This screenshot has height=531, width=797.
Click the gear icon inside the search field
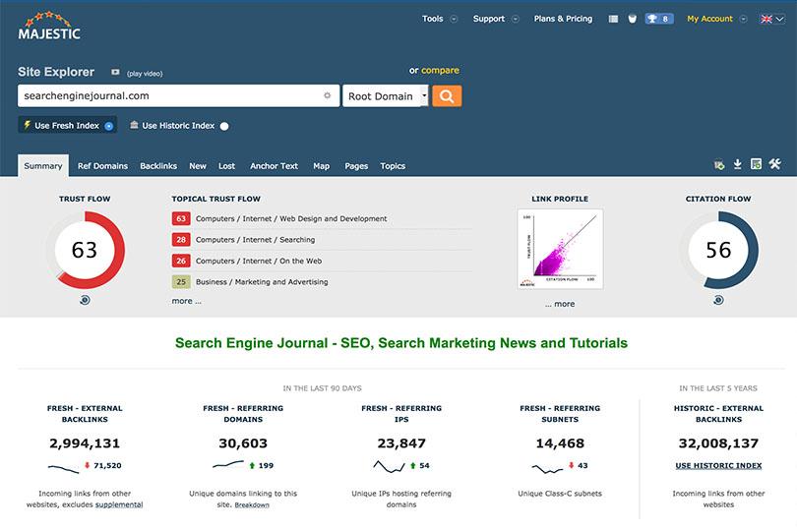coord(328,95)
